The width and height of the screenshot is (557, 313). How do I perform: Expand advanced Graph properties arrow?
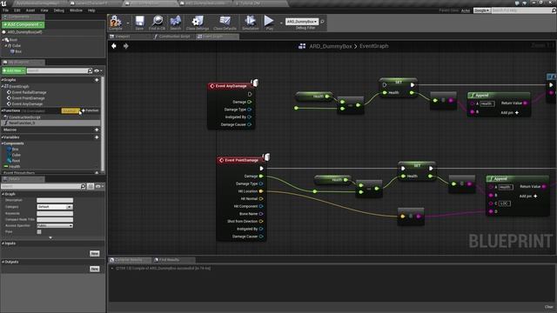click(x=50, y=237)
